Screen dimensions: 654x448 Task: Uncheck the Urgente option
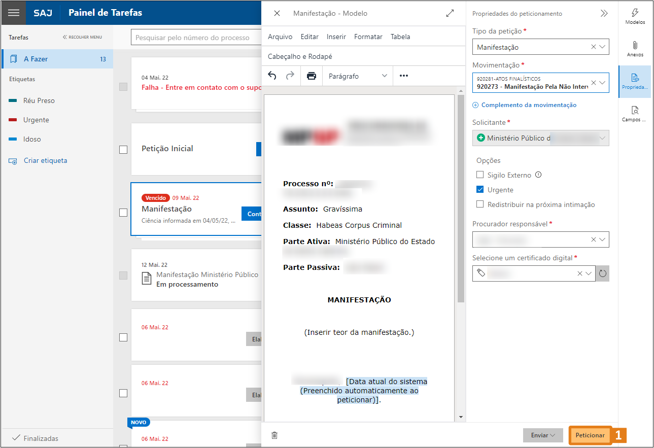tap(480, 190)
